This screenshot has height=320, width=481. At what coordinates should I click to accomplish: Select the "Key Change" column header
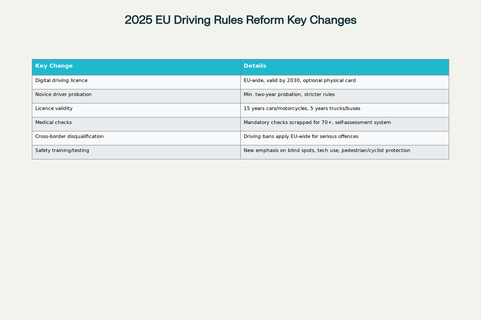coord(54,66)
